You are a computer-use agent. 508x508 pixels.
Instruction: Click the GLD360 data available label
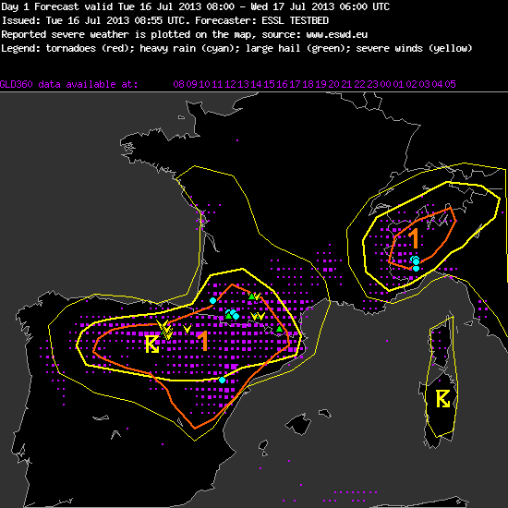pyautogui.click(x=68, y=84)
